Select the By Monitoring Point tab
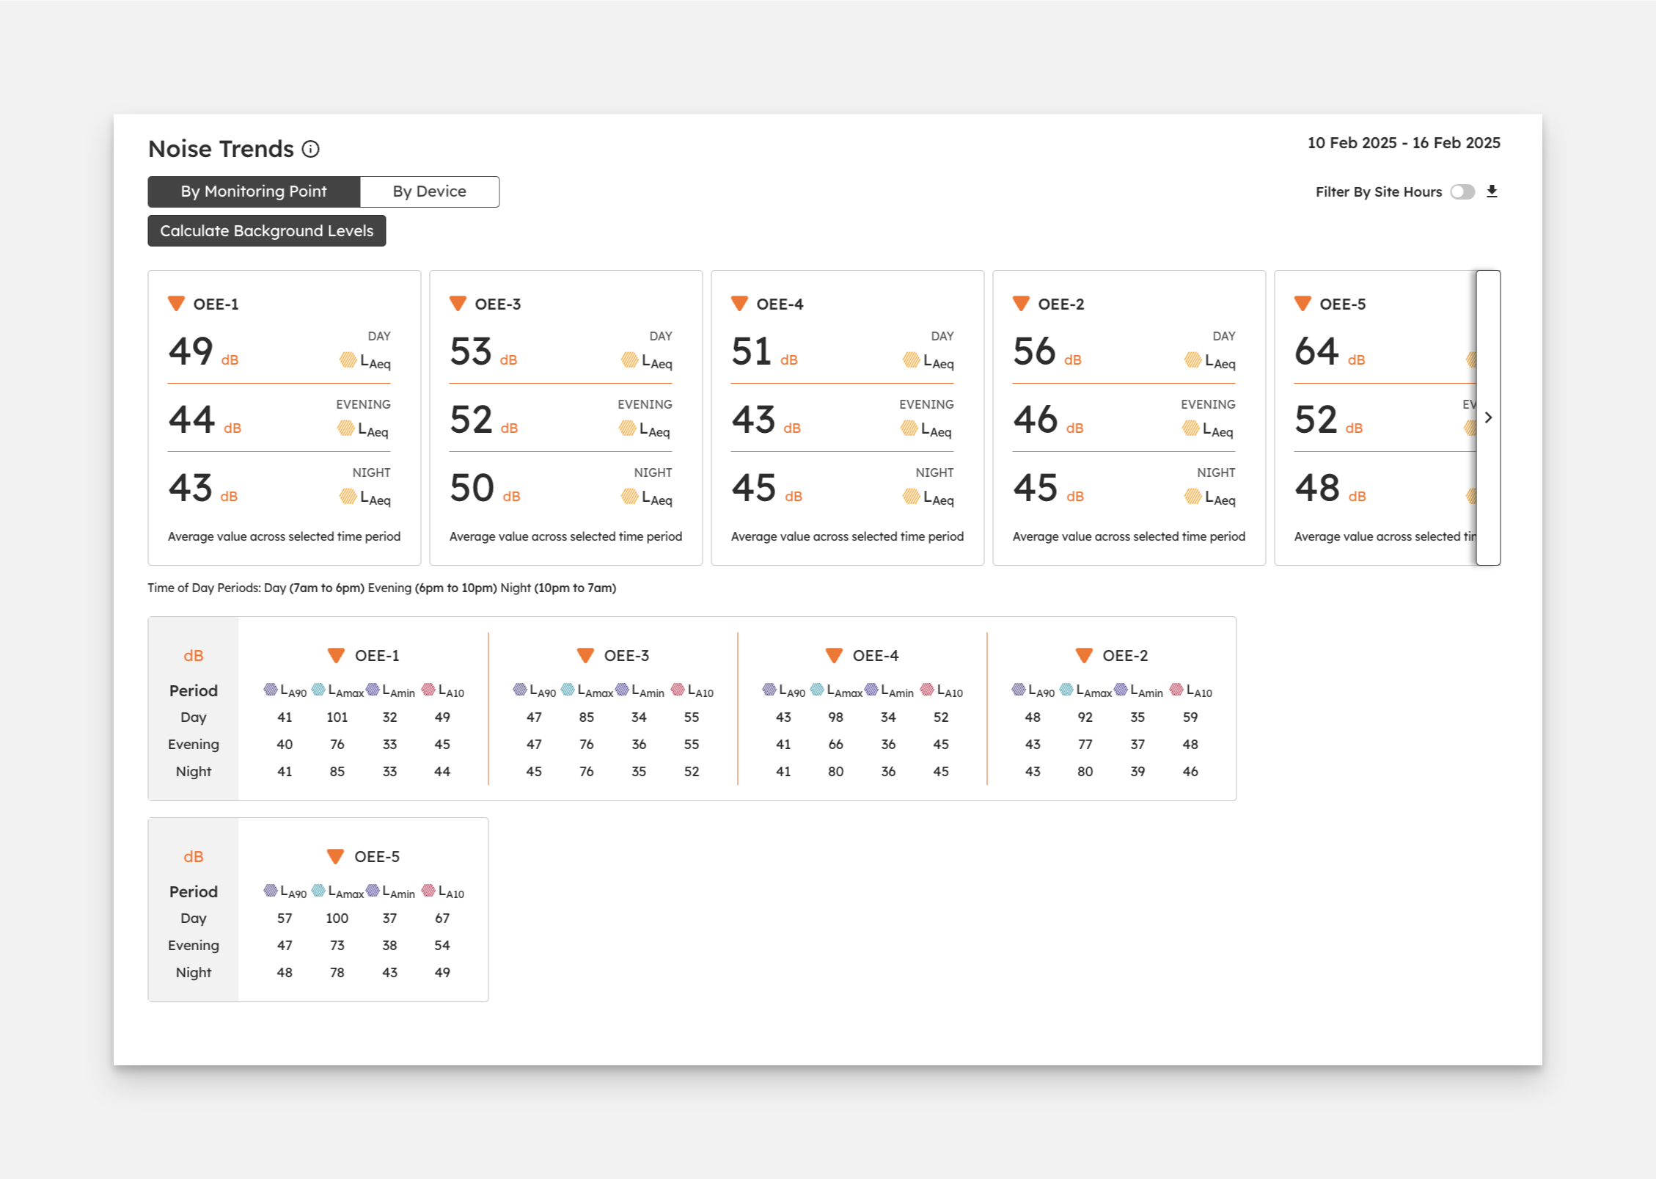 point(254,191)
